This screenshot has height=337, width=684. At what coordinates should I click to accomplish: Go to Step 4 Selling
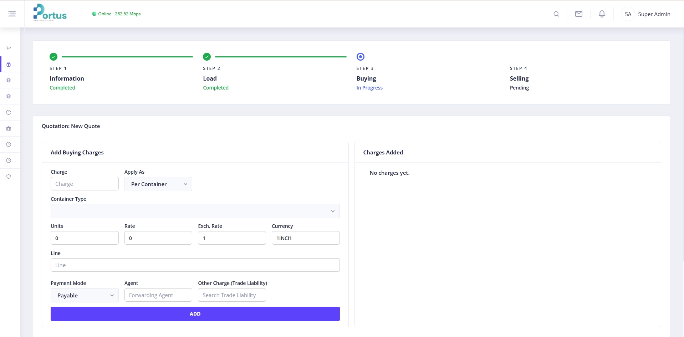point(519,78)
